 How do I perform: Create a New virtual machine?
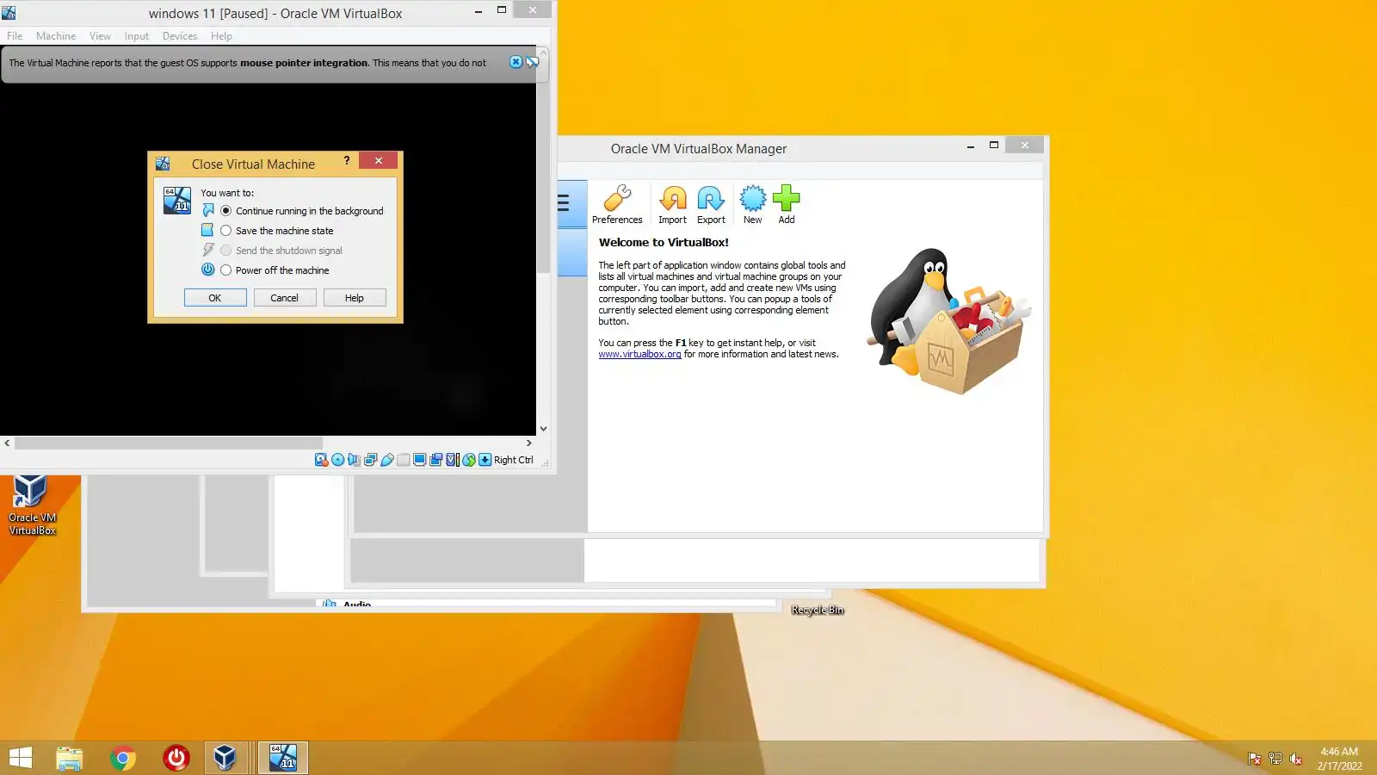point(752,205)
